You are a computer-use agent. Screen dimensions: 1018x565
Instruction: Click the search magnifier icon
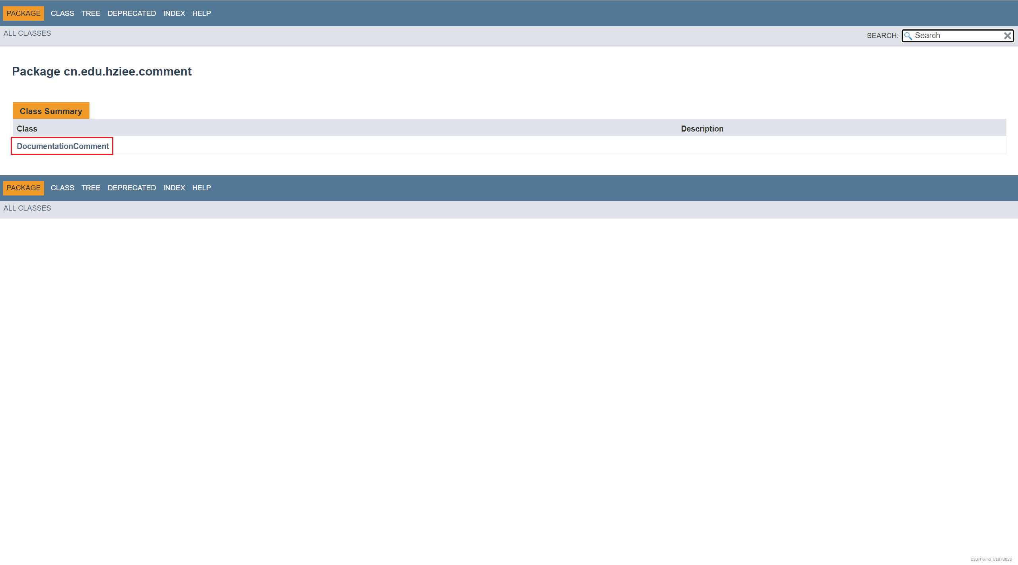[x=909, y=35]
